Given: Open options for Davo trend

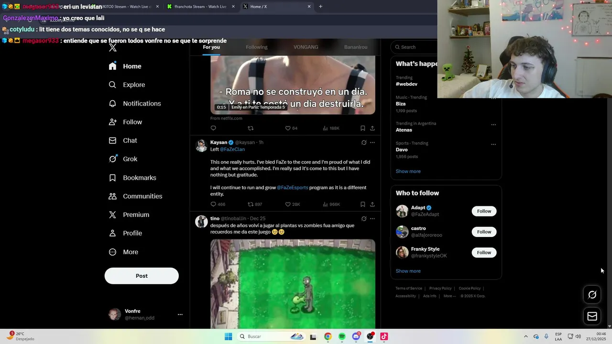Looking at the screenshot, I should click(493, 144).
